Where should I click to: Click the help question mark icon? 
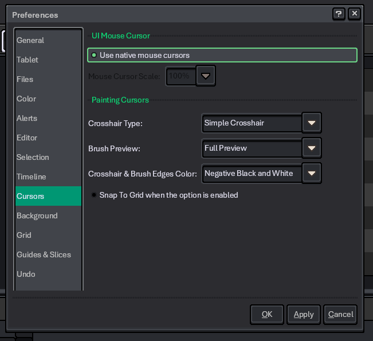coord(339,14)
